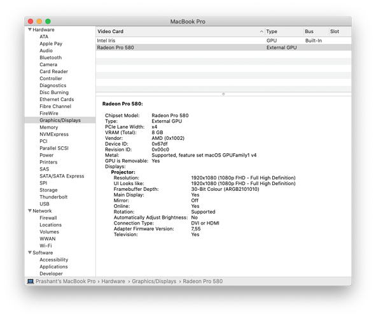Select the Radeon Pro 580 row

[223, 48]
